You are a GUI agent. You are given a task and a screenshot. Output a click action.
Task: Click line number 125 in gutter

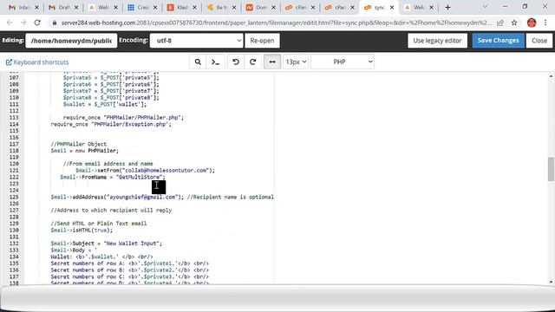[14, 197]
